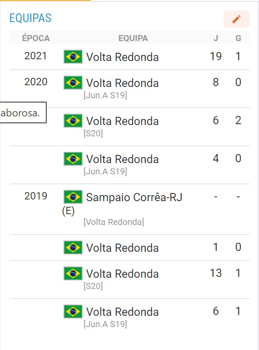Click the G goals column header
259x350 pixels.
[x=238, y=38]
